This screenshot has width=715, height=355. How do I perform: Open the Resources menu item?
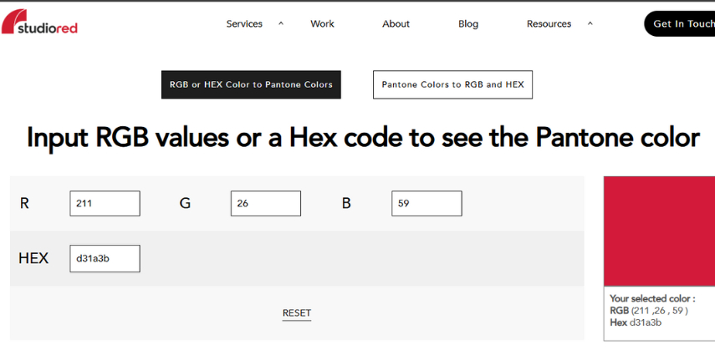549,24
